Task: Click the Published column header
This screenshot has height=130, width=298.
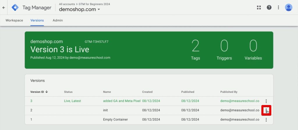Action: pyautogui.click(x=188, y=92)
